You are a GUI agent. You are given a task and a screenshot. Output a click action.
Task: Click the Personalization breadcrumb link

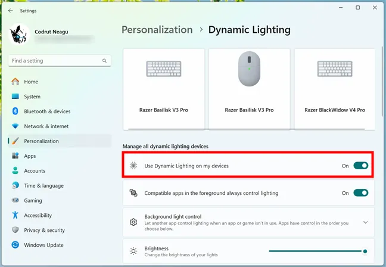157,30
